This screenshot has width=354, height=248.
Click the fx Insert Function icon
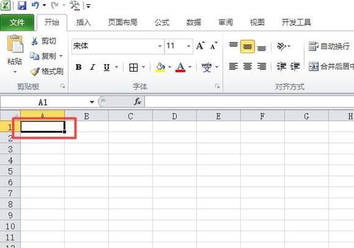(137, 102)
